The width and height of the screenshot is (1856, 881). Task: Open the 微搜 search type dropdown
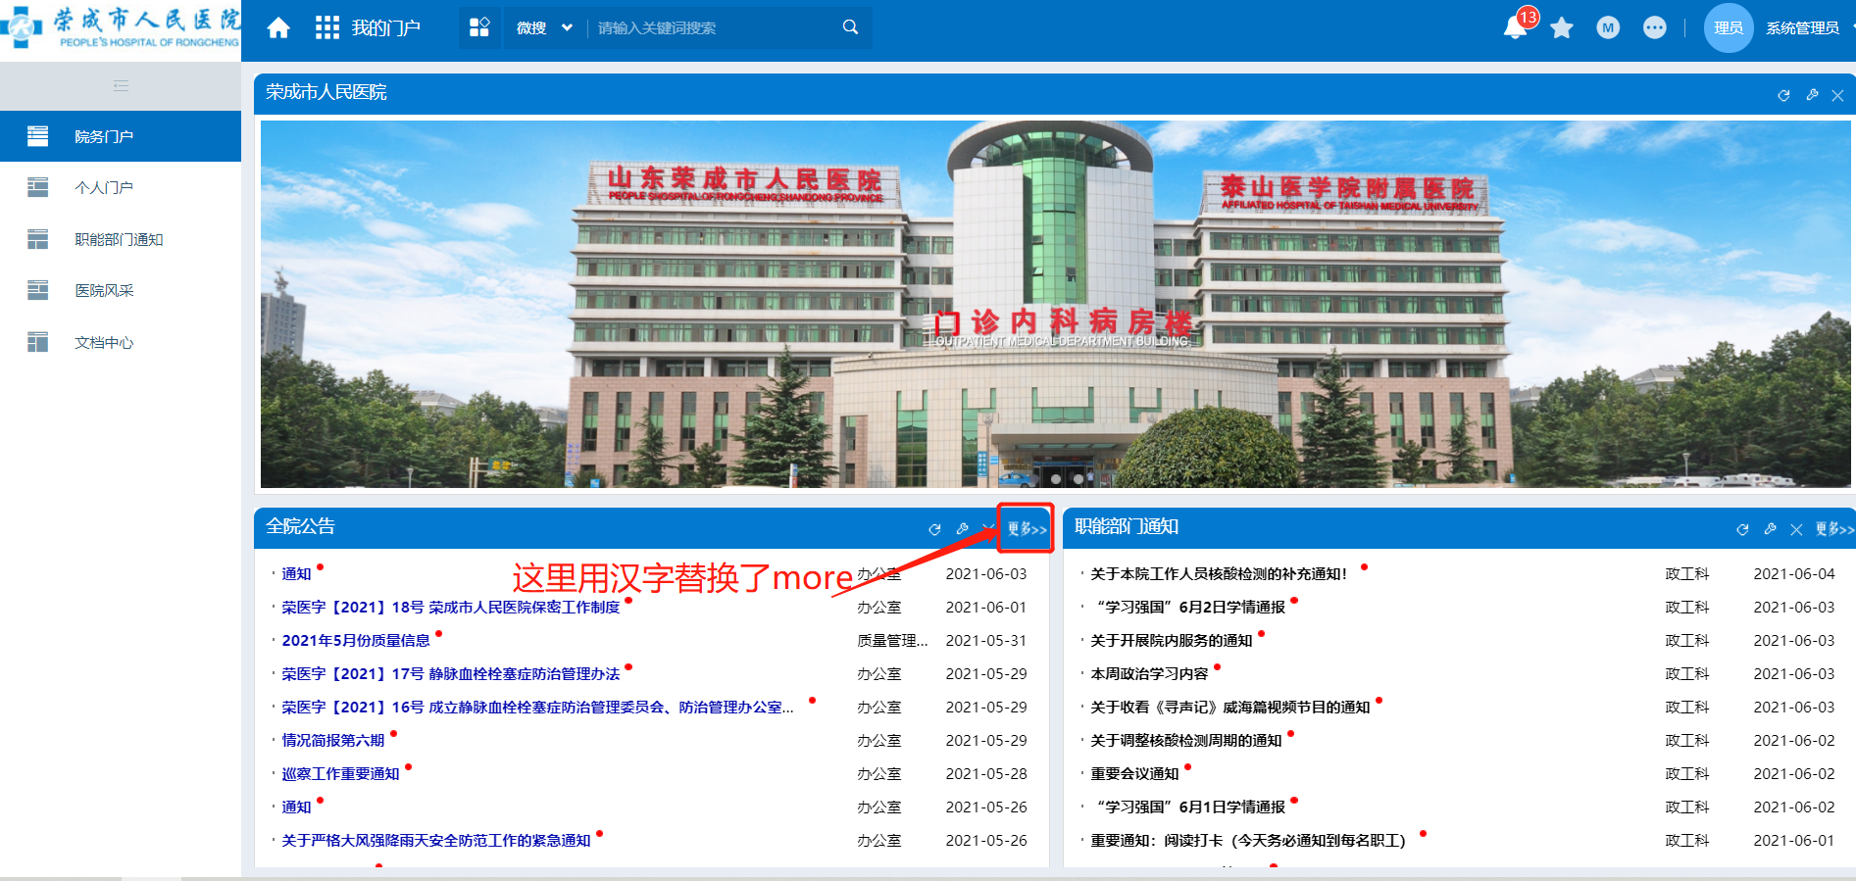click(x=544, y=27)
